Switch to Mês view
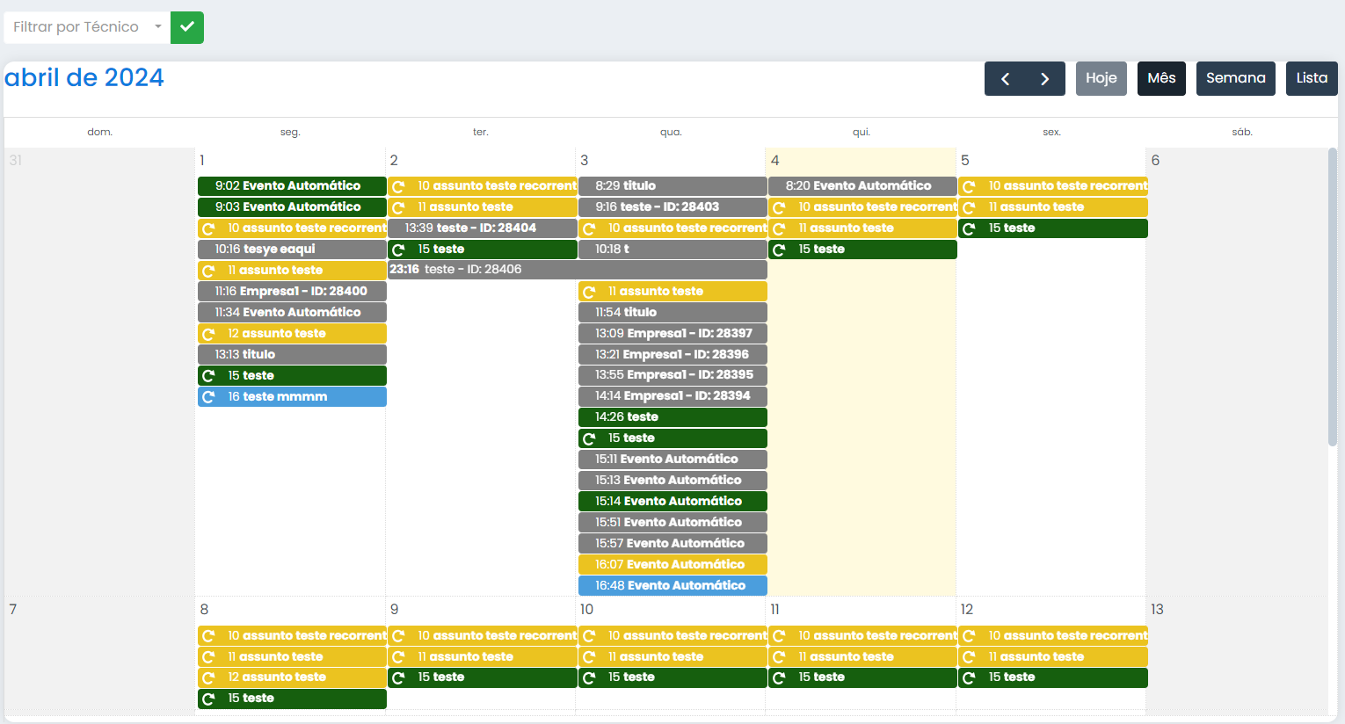 [x=1161, y=78]
